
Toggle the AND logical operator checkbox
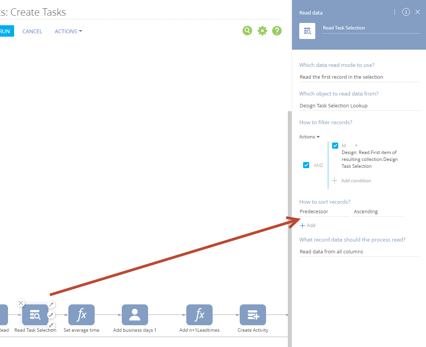(306, 165)
